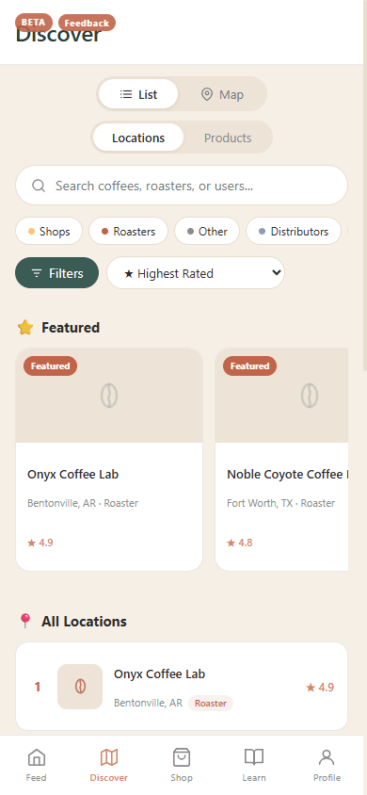Open the Highest Rated sort dropdown

pos(196,273)
